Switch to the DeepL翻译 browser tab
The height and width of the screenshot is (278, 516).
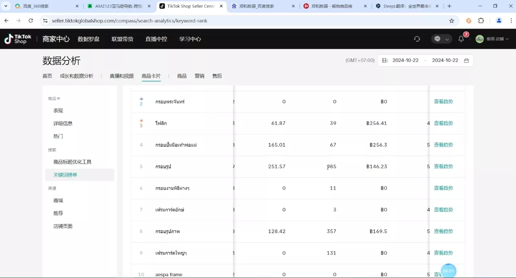click(406, 6)
